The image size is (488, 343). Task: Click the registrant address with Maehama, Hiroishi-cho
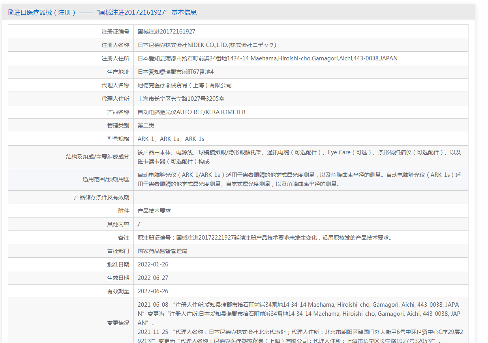coord(267,58)
